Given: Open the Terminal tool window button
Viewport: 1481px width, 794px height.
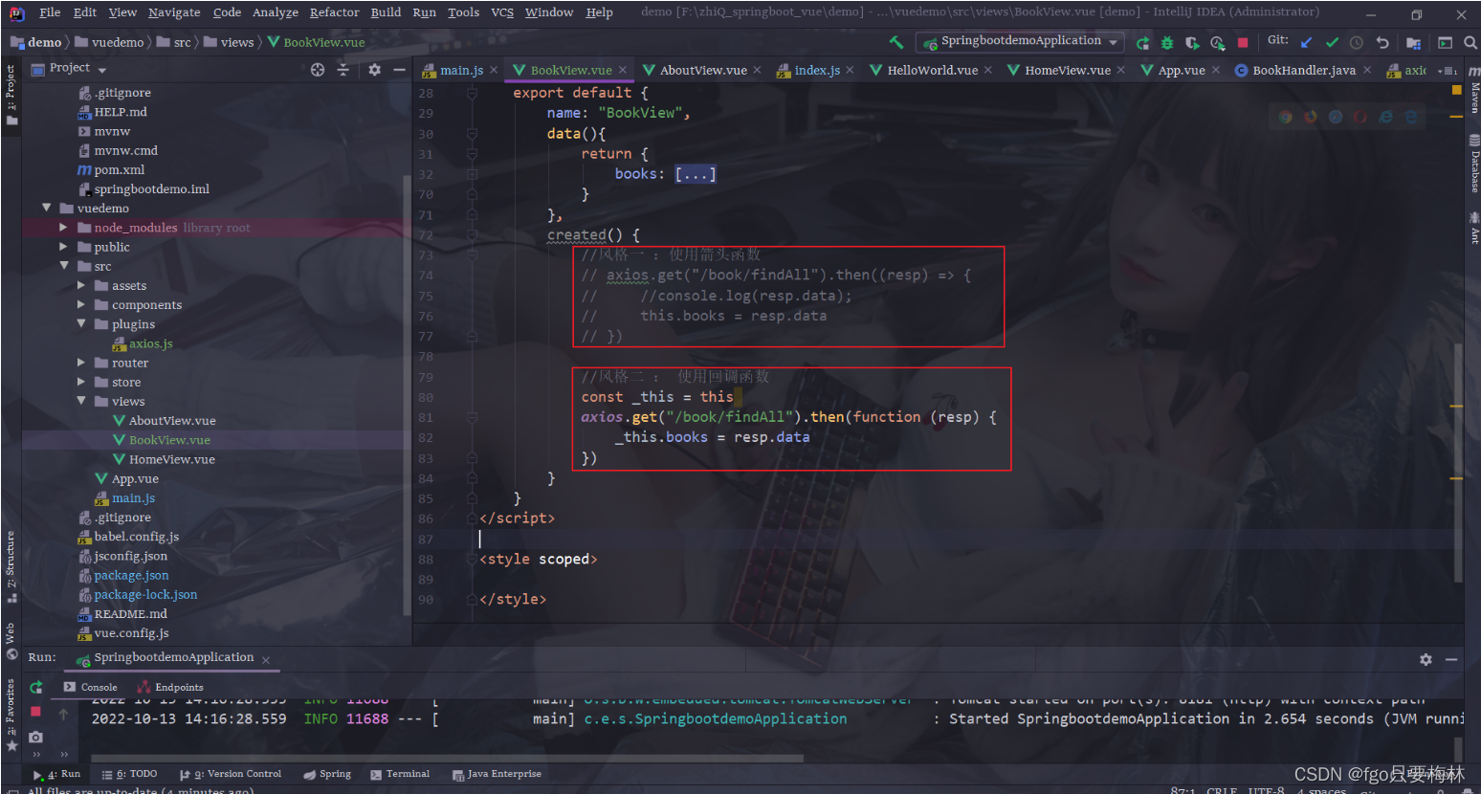Looking at the screenshot, I should click(400, 774).
